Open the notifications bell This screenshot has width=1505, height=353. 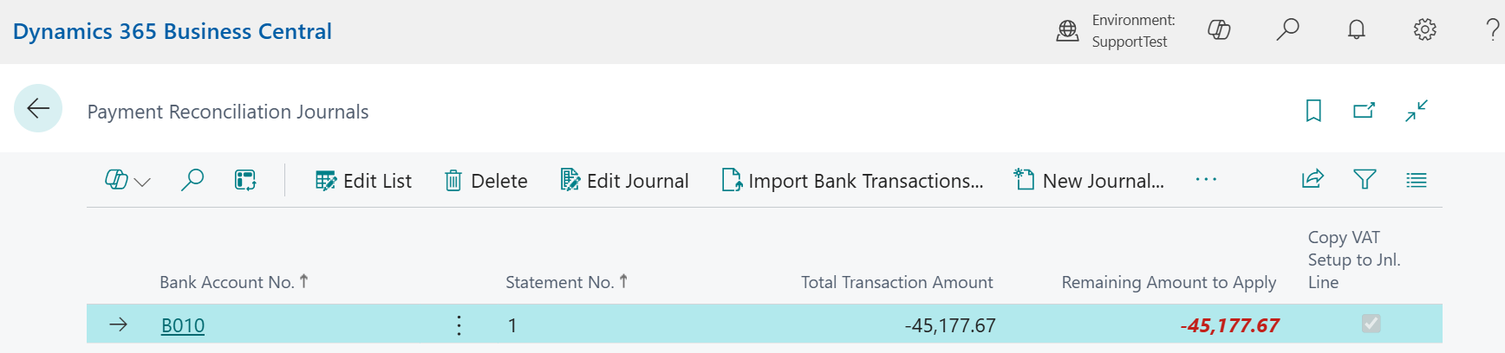pos(1356,30)
